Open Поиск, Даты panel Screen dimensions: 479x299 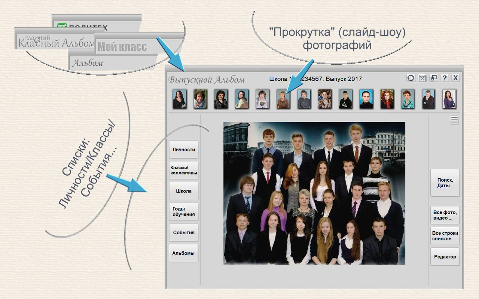[x=445, y=183]
